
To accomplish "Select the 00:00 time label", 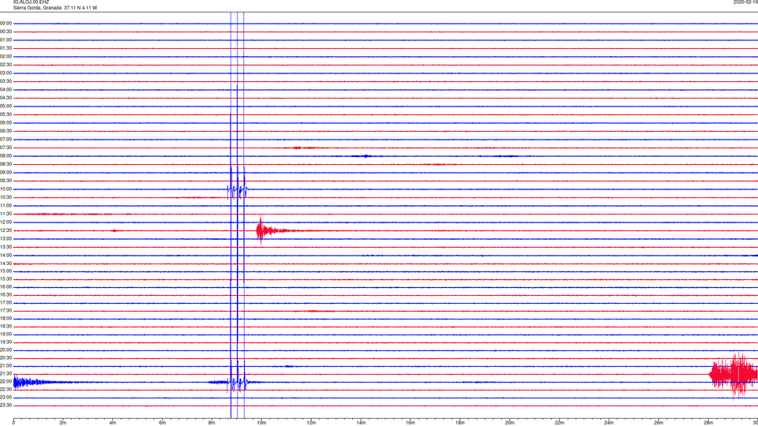I will [6, 23].
